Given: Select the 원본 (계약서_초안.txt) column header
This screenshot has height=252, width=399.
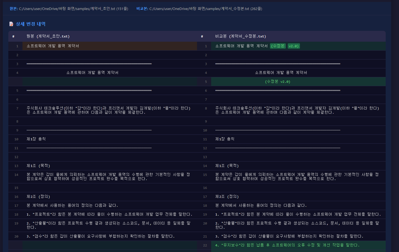Looking at the screenshot, I should pyautogui.click(x=48, y=36).
